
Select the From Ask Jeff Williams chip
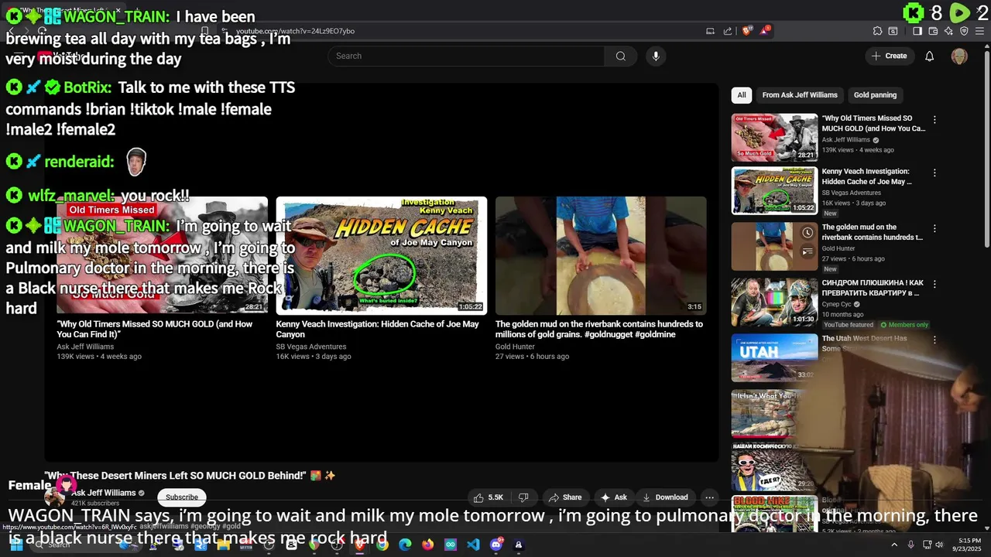coord(800,95)
